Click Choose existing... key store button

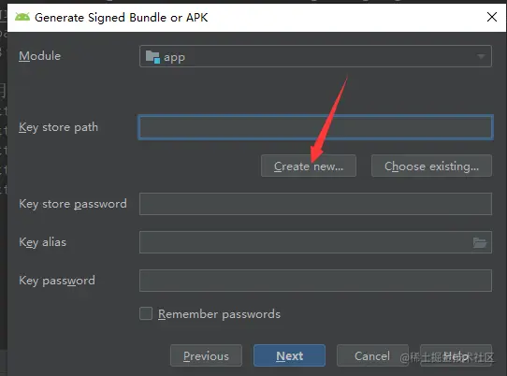[x=431, y=166]
